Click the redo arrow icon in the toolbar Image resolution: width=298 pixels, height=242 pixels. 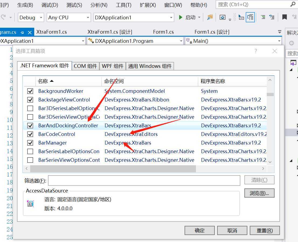coord(3,17)
